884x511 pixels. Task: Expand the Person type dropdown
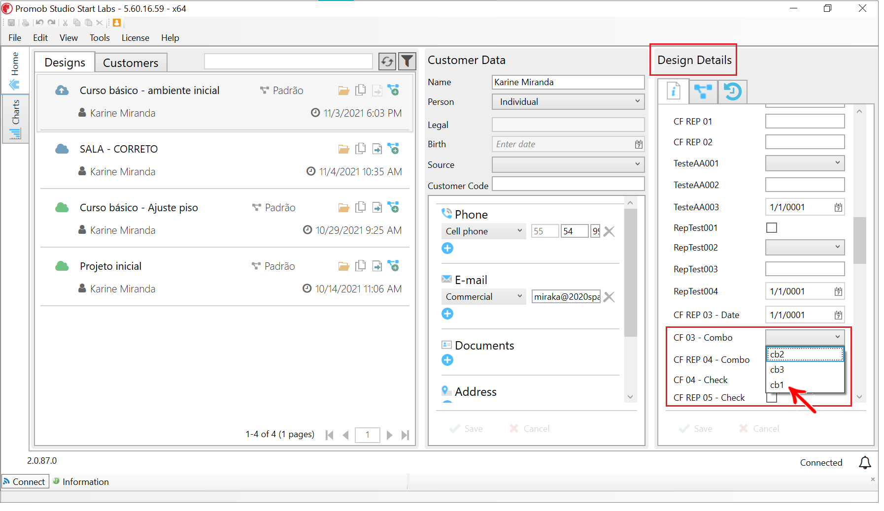tap(568, 102)
